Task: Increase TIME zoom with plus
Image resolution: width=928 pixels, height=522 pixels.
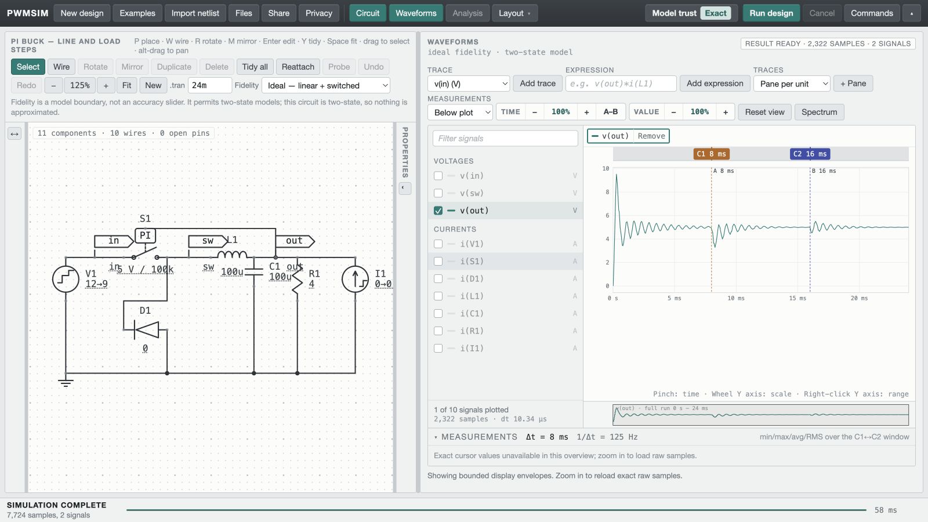Action: pyautogui.click(x=586, y=112)
